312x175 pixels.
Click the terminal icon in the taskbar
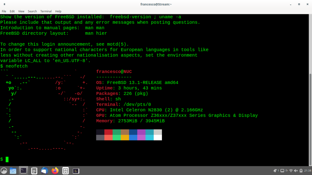point(24,171)
